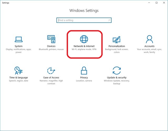Select the Personalization label
Image resolution: width=168 pixels, height=131 pixels.
[x=117, y=46]
